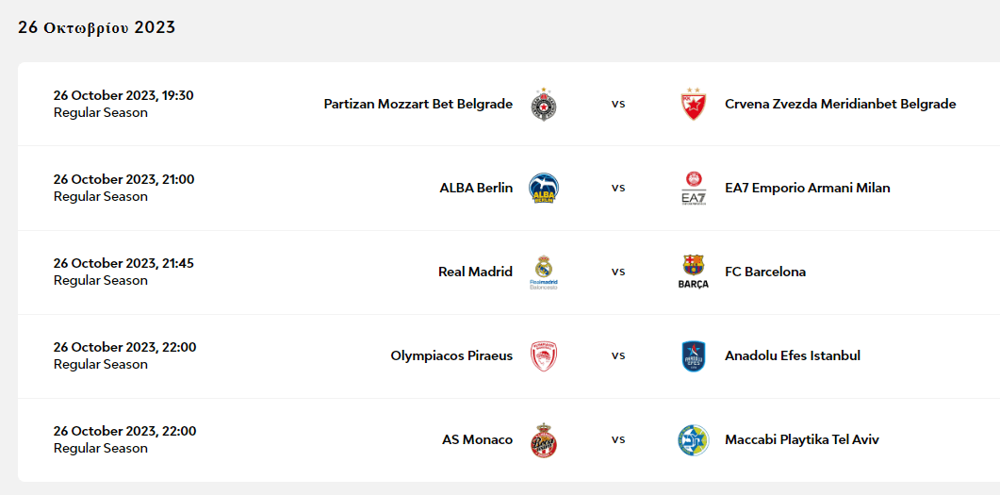1000x495 pixels.
Task: Select the FC Barcelona team name
Action: pyautogui.click(x=764, y=272)
